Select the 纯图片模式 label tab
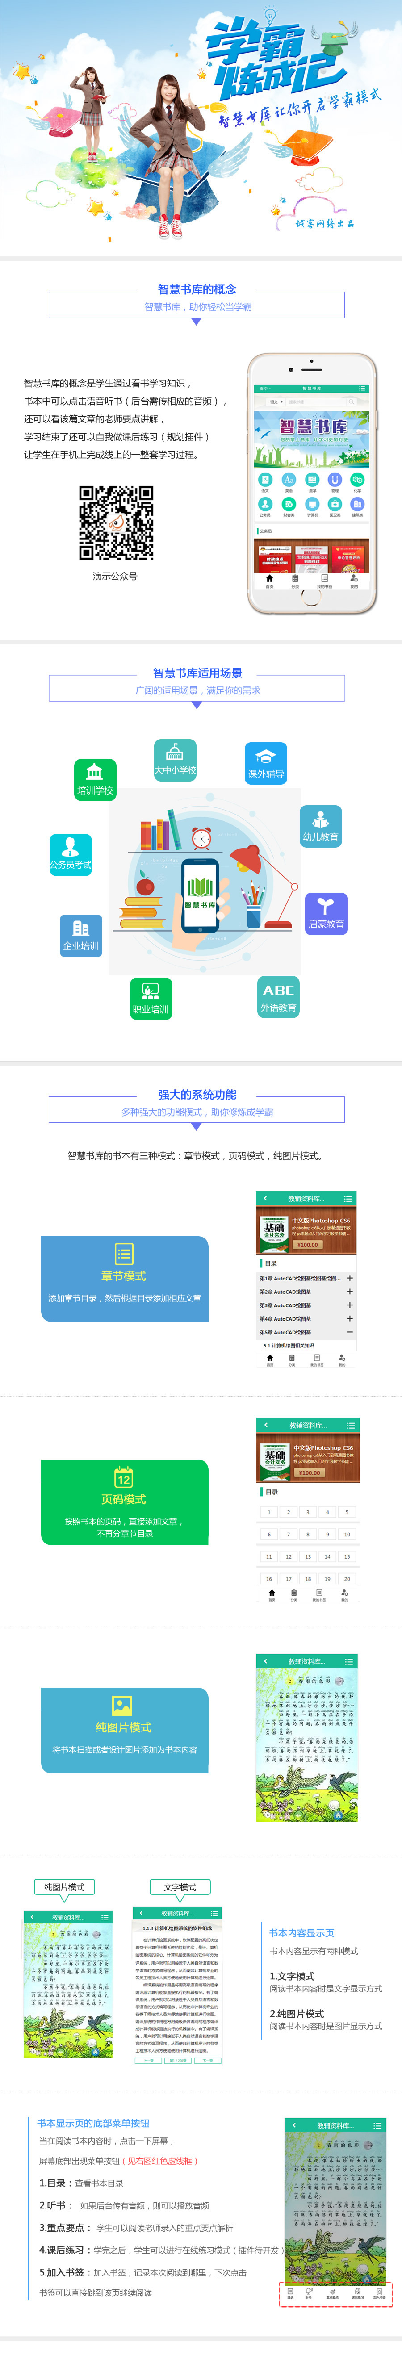402x2367 pixels. coord(64,1886)
